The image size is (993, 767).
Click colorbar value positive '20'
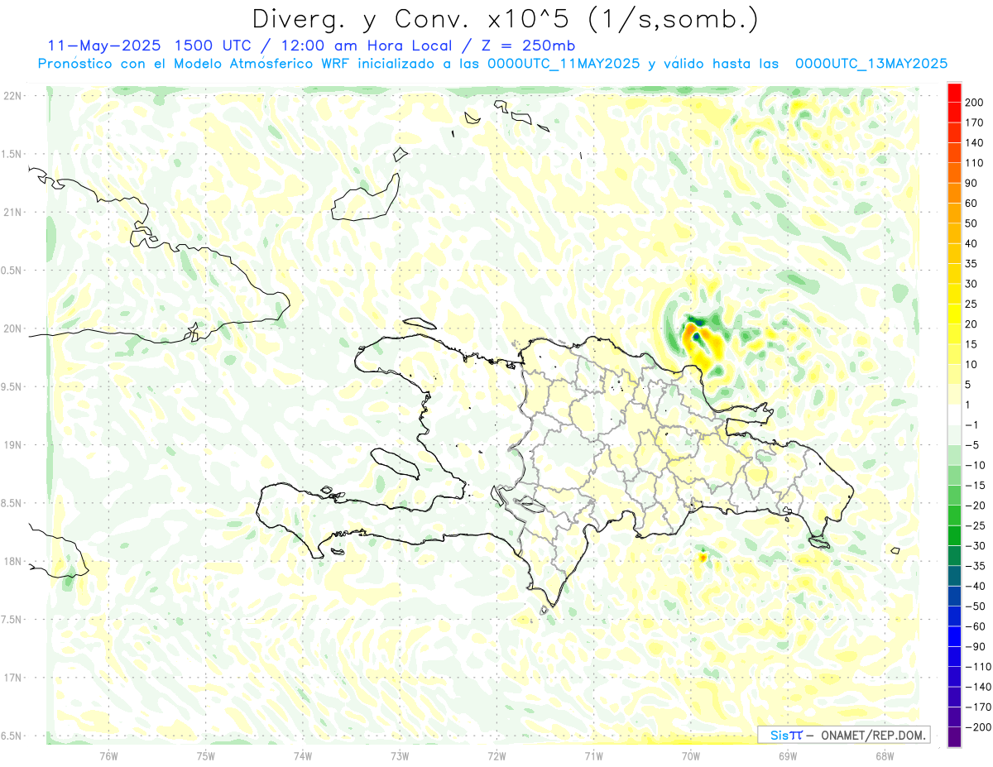click(972, 324)
